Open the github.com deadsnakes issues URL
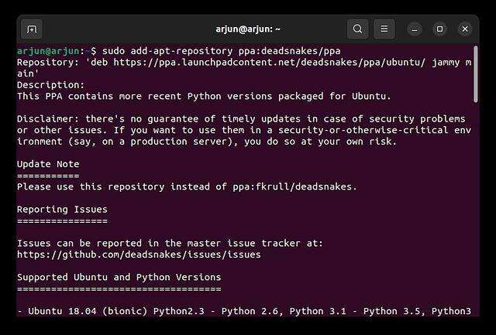The image size is (496, 335). pyautogui.click(x=139, y=254)
